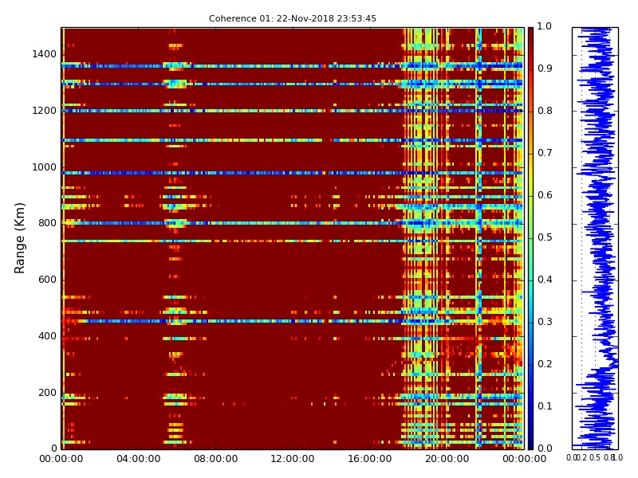Image resolution: width=638 pixels, height=478 pixels.
Task: Click the blue coherence profile line plot
Action: tap(595, 238)
